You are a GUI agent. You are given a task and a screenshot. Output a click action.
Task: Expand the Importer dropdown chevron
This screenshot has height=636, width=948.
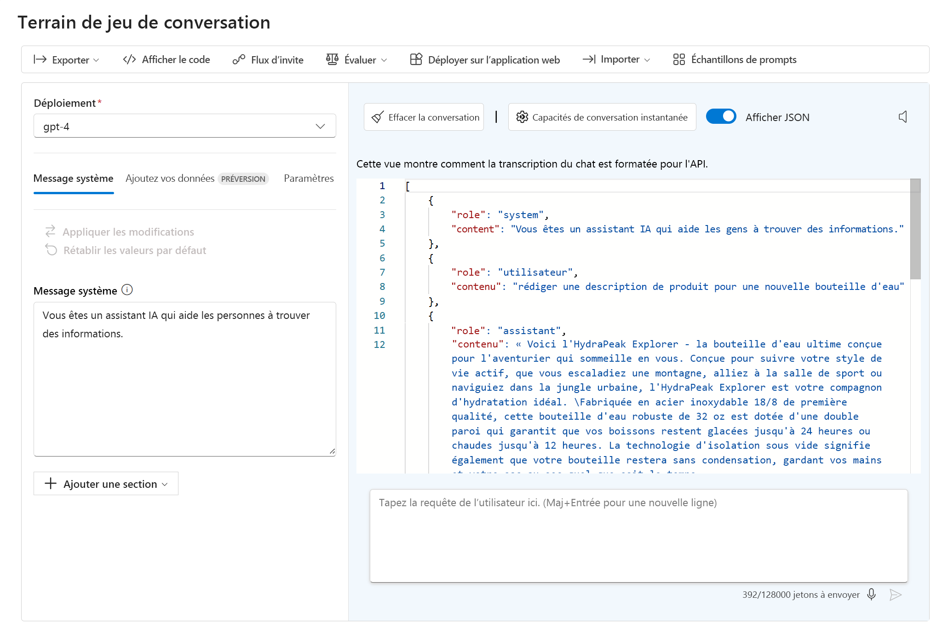[x=647, y=60]
